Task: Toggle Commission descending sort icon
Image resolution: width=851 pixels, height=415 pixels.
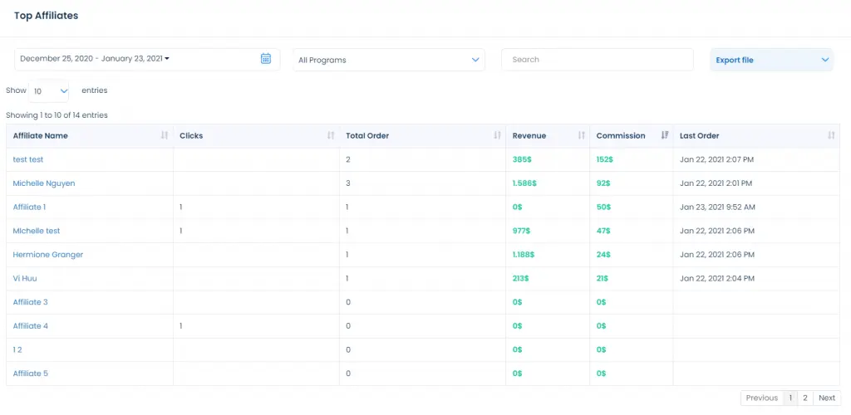Action: coord(664,135)
